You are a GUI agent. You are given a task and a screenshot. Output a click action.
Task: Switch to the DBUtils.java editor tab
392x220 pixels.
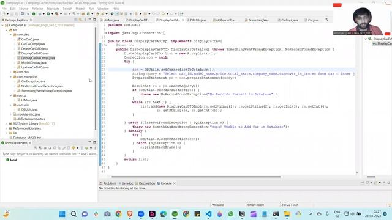click(x=197, y=20)
